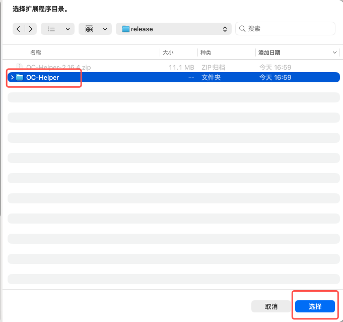Screen dimensions: 343x322
Task: Click the 11.1 MB size cell
Action: pos(181,67)
